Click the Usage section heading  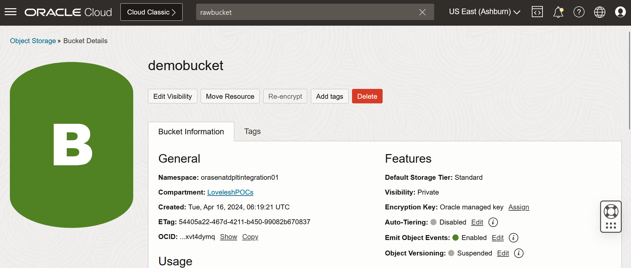tap(175, 261)
